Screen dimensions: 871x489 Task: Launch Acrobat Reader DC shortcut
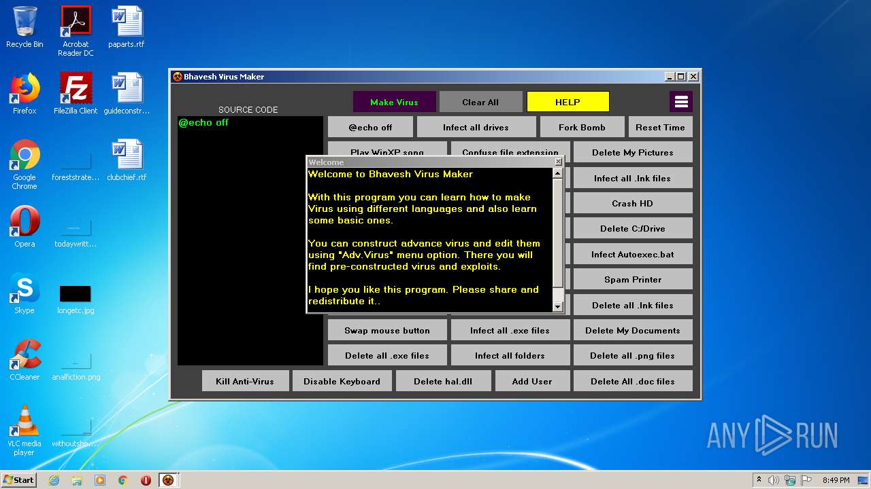point(76,31)
